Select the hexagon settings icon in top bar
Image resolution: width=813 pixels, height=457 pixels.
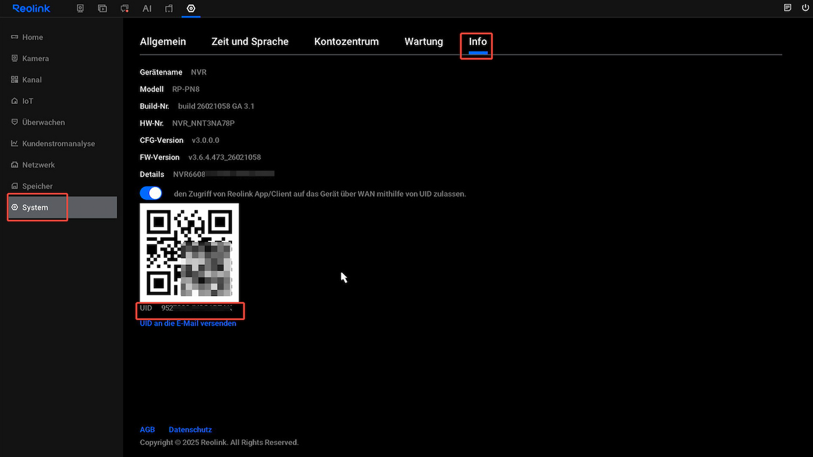point(191,8)
